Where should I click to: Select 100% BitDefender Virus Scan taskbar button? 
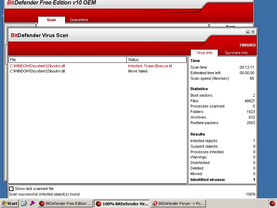click(122, 203)
